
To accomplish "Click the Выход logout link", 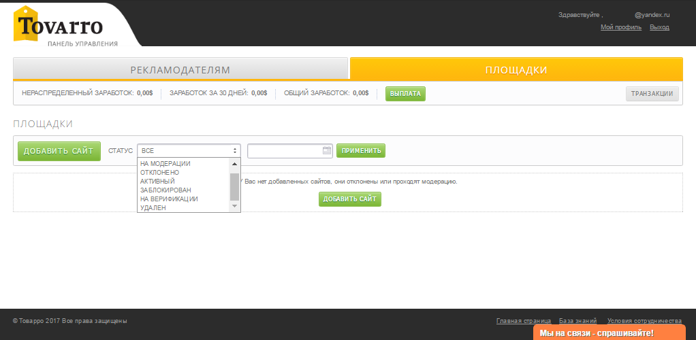I will (x=659, y=27).
